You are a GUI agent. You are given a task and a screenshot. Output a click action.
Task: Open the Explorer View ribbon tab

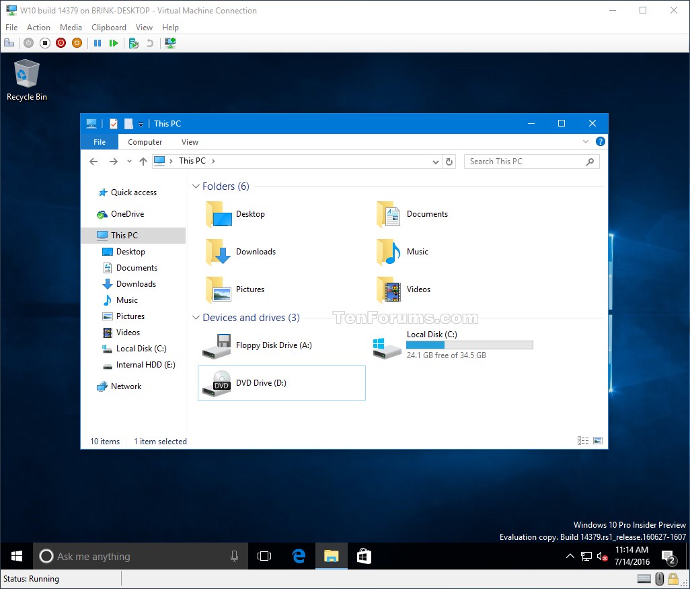[x=190, y=142]
